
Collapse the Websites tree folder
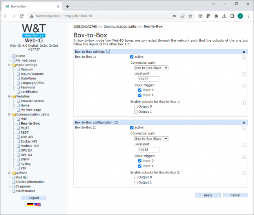9,96
